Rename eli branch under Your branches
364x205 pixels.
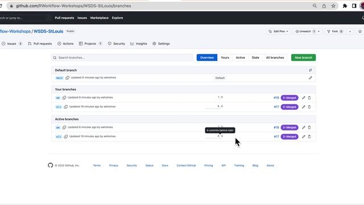tap(303, 107)
